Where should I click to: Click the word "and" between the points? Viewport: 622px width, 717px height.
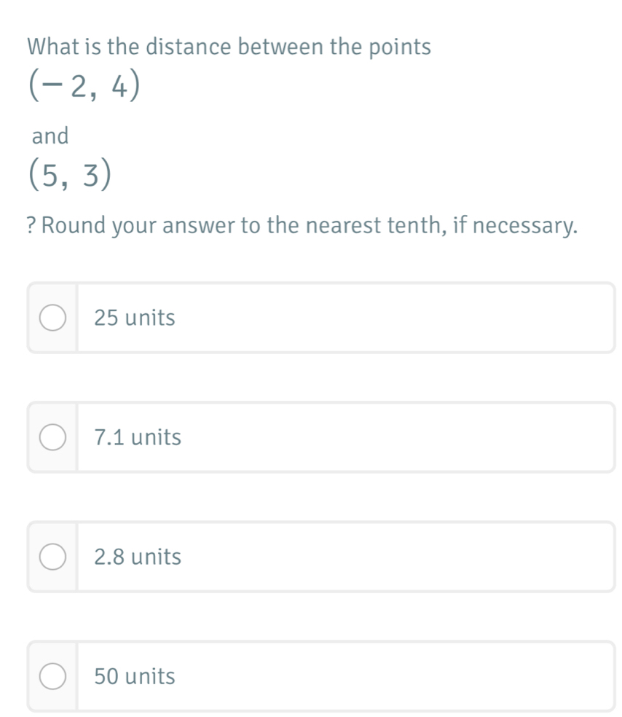(x=50, y=136)
